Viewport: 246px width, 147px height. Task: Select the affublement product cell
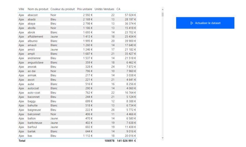point(35,37)
